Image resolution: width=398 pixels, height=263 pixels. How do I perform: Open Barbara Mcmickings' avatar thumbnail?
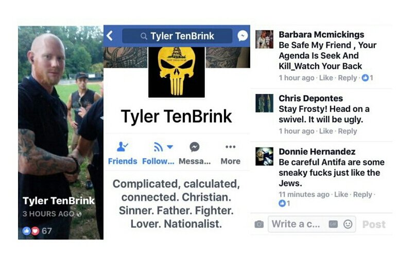264,39
